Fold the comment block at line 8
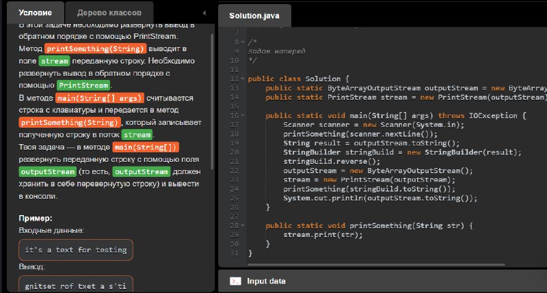 point(243,42)
